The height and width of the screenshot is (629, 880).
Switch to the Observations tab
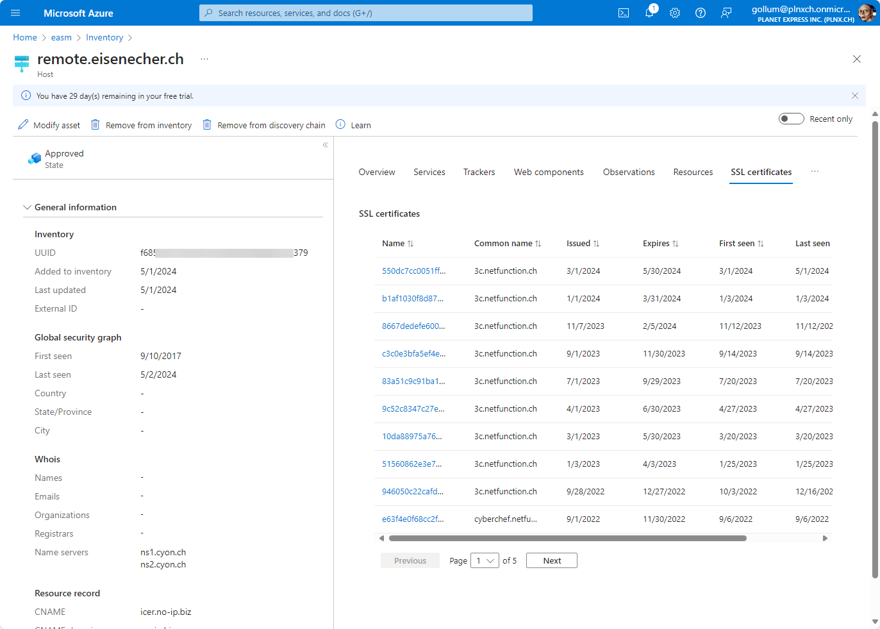pyautogui.click(x=629, y=172)
